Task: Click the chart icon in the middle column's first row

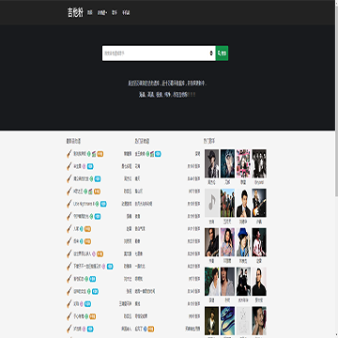Action: click(x=152, y=154)
